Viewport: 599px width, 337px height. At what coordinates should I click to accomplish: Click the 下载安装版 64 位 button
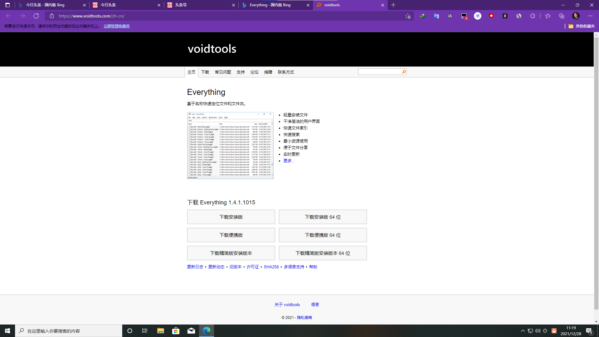pyautogui.click(x=323, y=217)
